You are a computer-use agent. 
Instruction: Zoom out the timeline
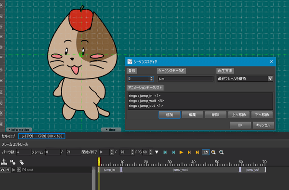(x=222, y=152)
